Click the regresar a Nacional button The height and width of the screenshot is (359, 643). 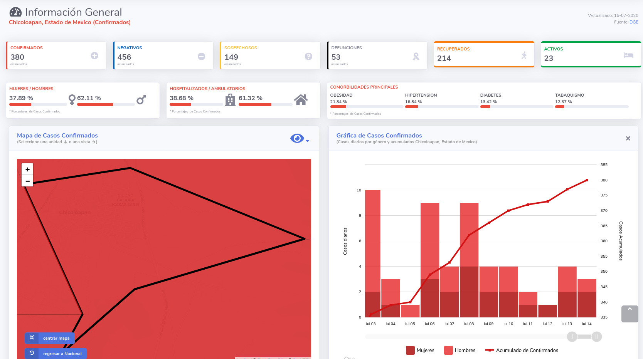point(56,353)
